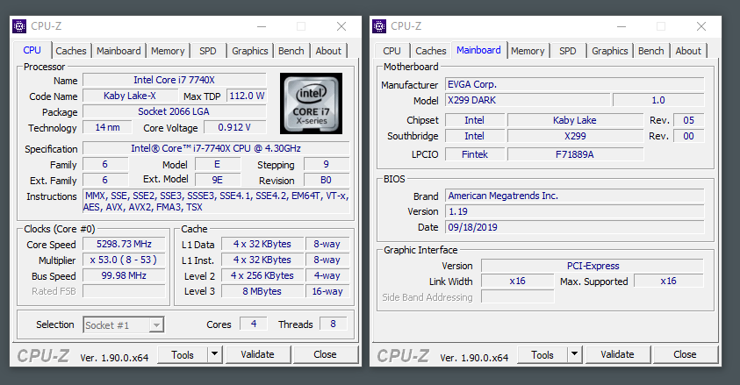Click the Threads count value 8
Screen dimensions: 740x385
pyautogui.click(x=334, y=324)
